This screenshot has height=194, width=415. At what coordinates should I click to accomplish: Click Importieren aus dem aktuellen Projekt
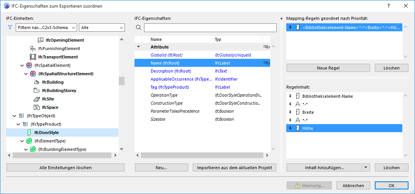tap(235, 168)
